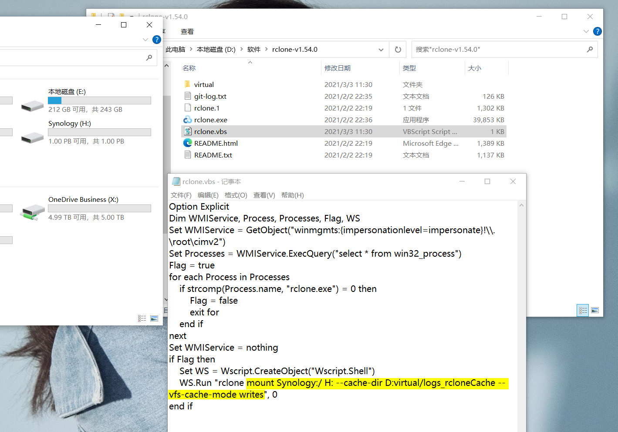Select the OneDrive Business X: drive icon
The width and height of the screenshot is (618, 432).
(x=33, y=213)
